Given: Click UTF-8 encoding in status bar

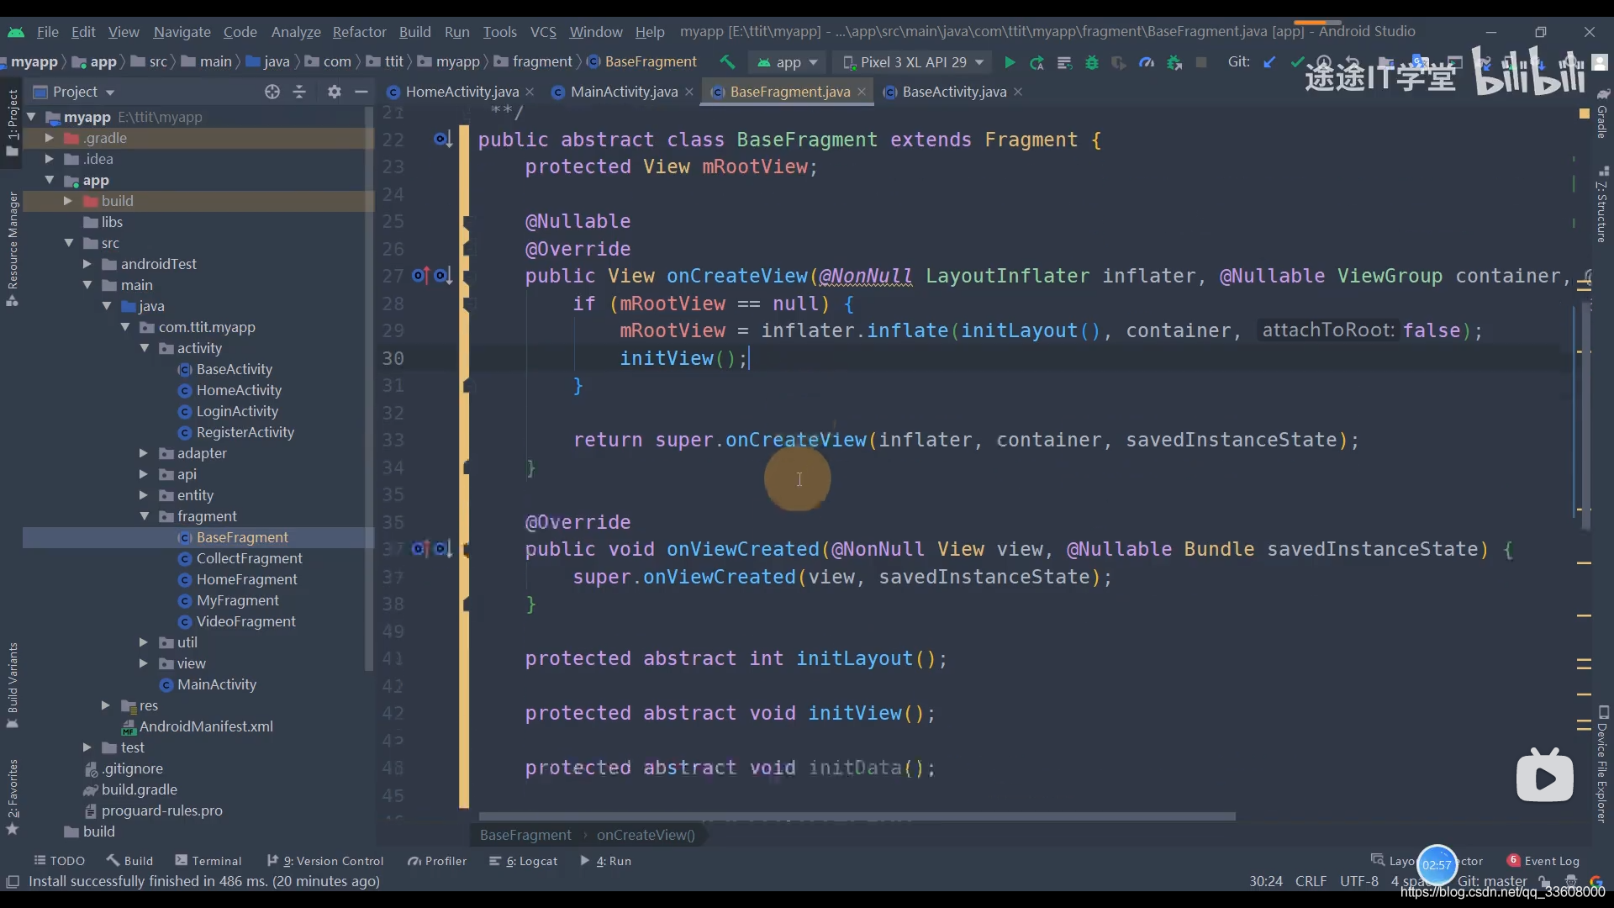Looking at the screenshot, I should point(1358,882).
